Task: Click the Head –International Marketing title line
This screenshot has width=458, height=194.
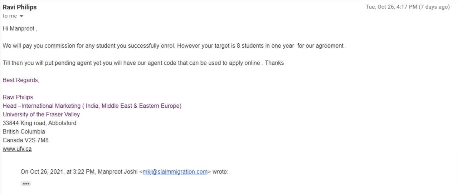Action: coord(92,106)
